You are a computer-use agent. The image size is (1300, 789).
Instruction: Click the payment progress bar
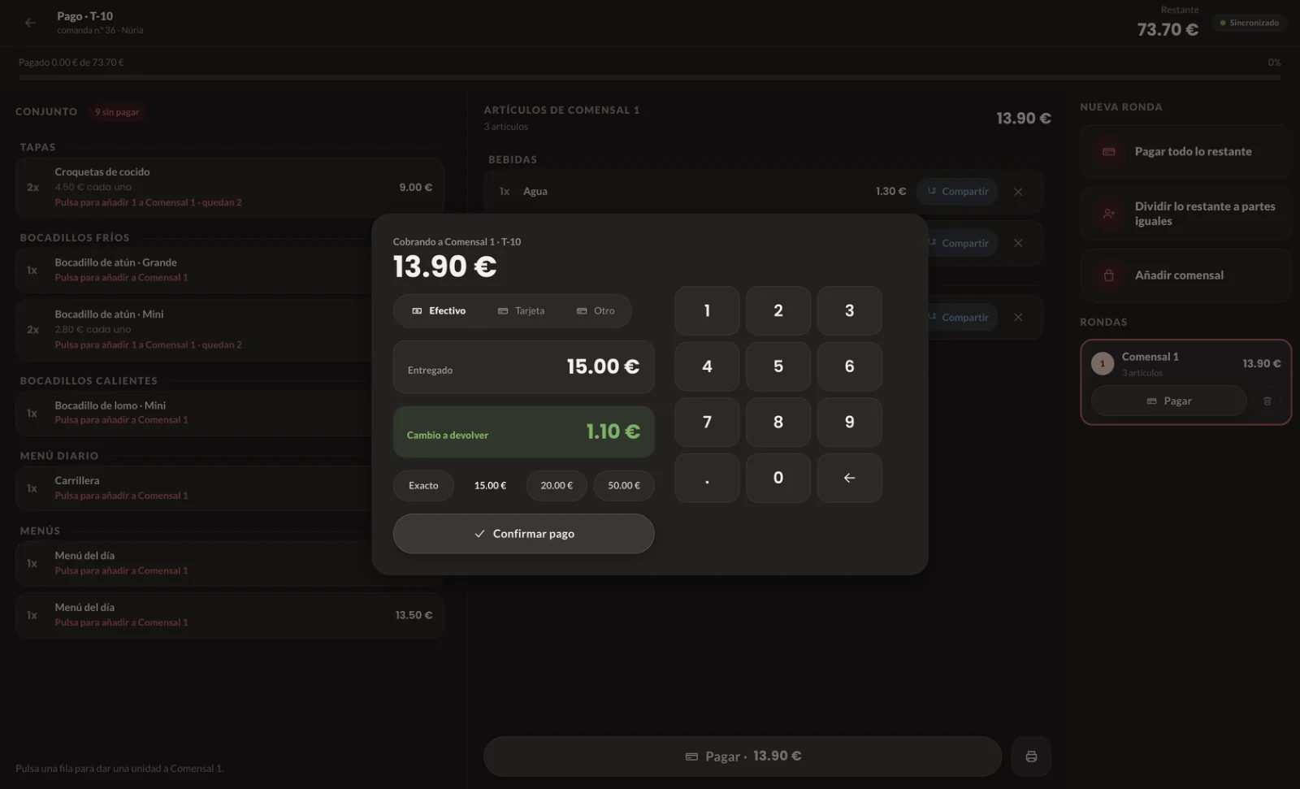click(650, 78)
